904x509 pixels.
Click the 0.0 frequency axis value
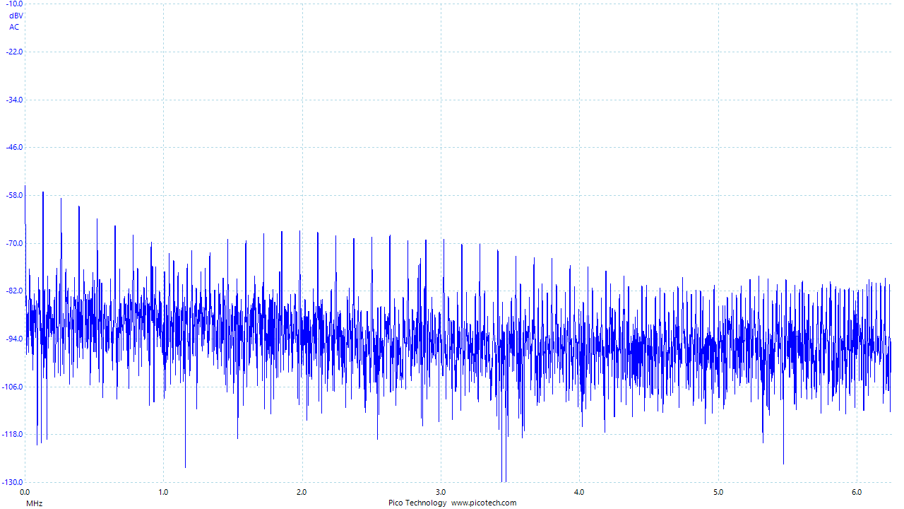25,492
